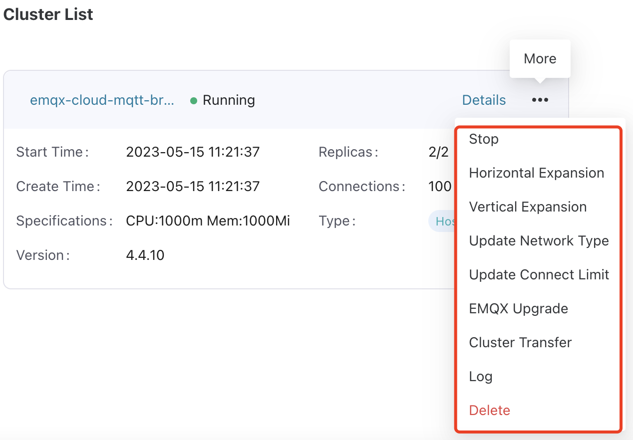This screenshot has width=633, height=440.
Task: Click the Version value 4.4.10
Action: tap(145, 255)
